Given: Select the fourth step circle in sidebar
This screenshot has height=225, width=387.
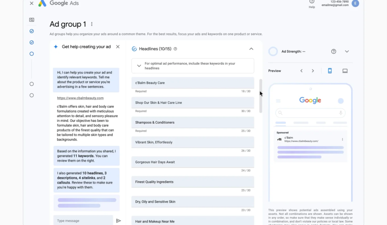Looking at the screenshot, I should [x=31, y=84].
